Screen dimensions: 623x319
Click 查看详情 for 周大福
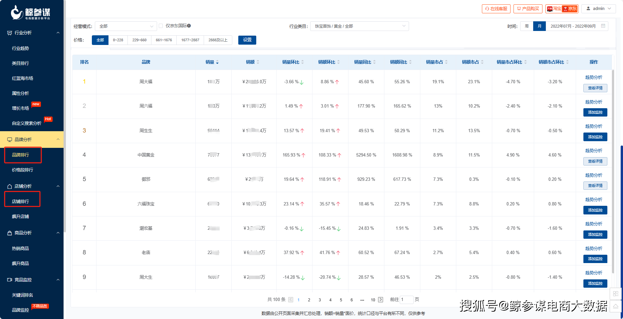pyautogui.click(x=595, y=88)
